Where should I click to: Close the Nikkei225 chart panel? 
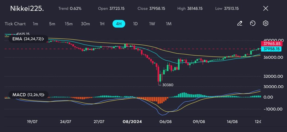[x=266, y=8]
